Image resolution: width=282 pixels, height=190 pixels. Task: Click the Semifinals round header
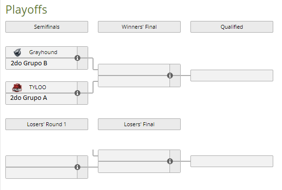click(47, 27)
